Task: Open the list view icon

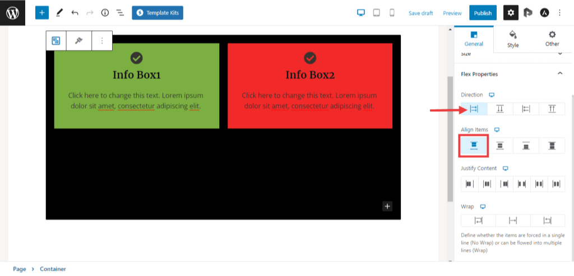Action: [120, 12]
